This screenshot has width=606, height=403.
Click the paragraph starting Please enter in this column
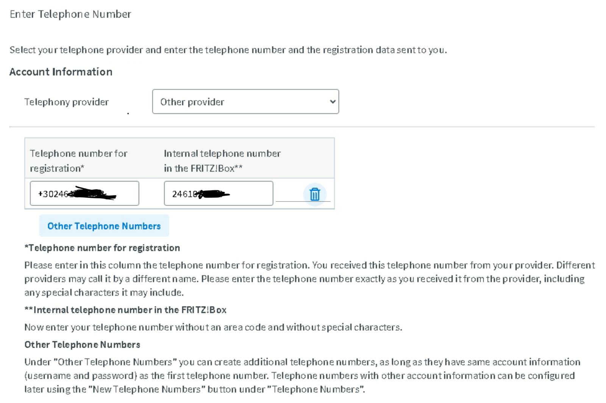coord(309,279)
